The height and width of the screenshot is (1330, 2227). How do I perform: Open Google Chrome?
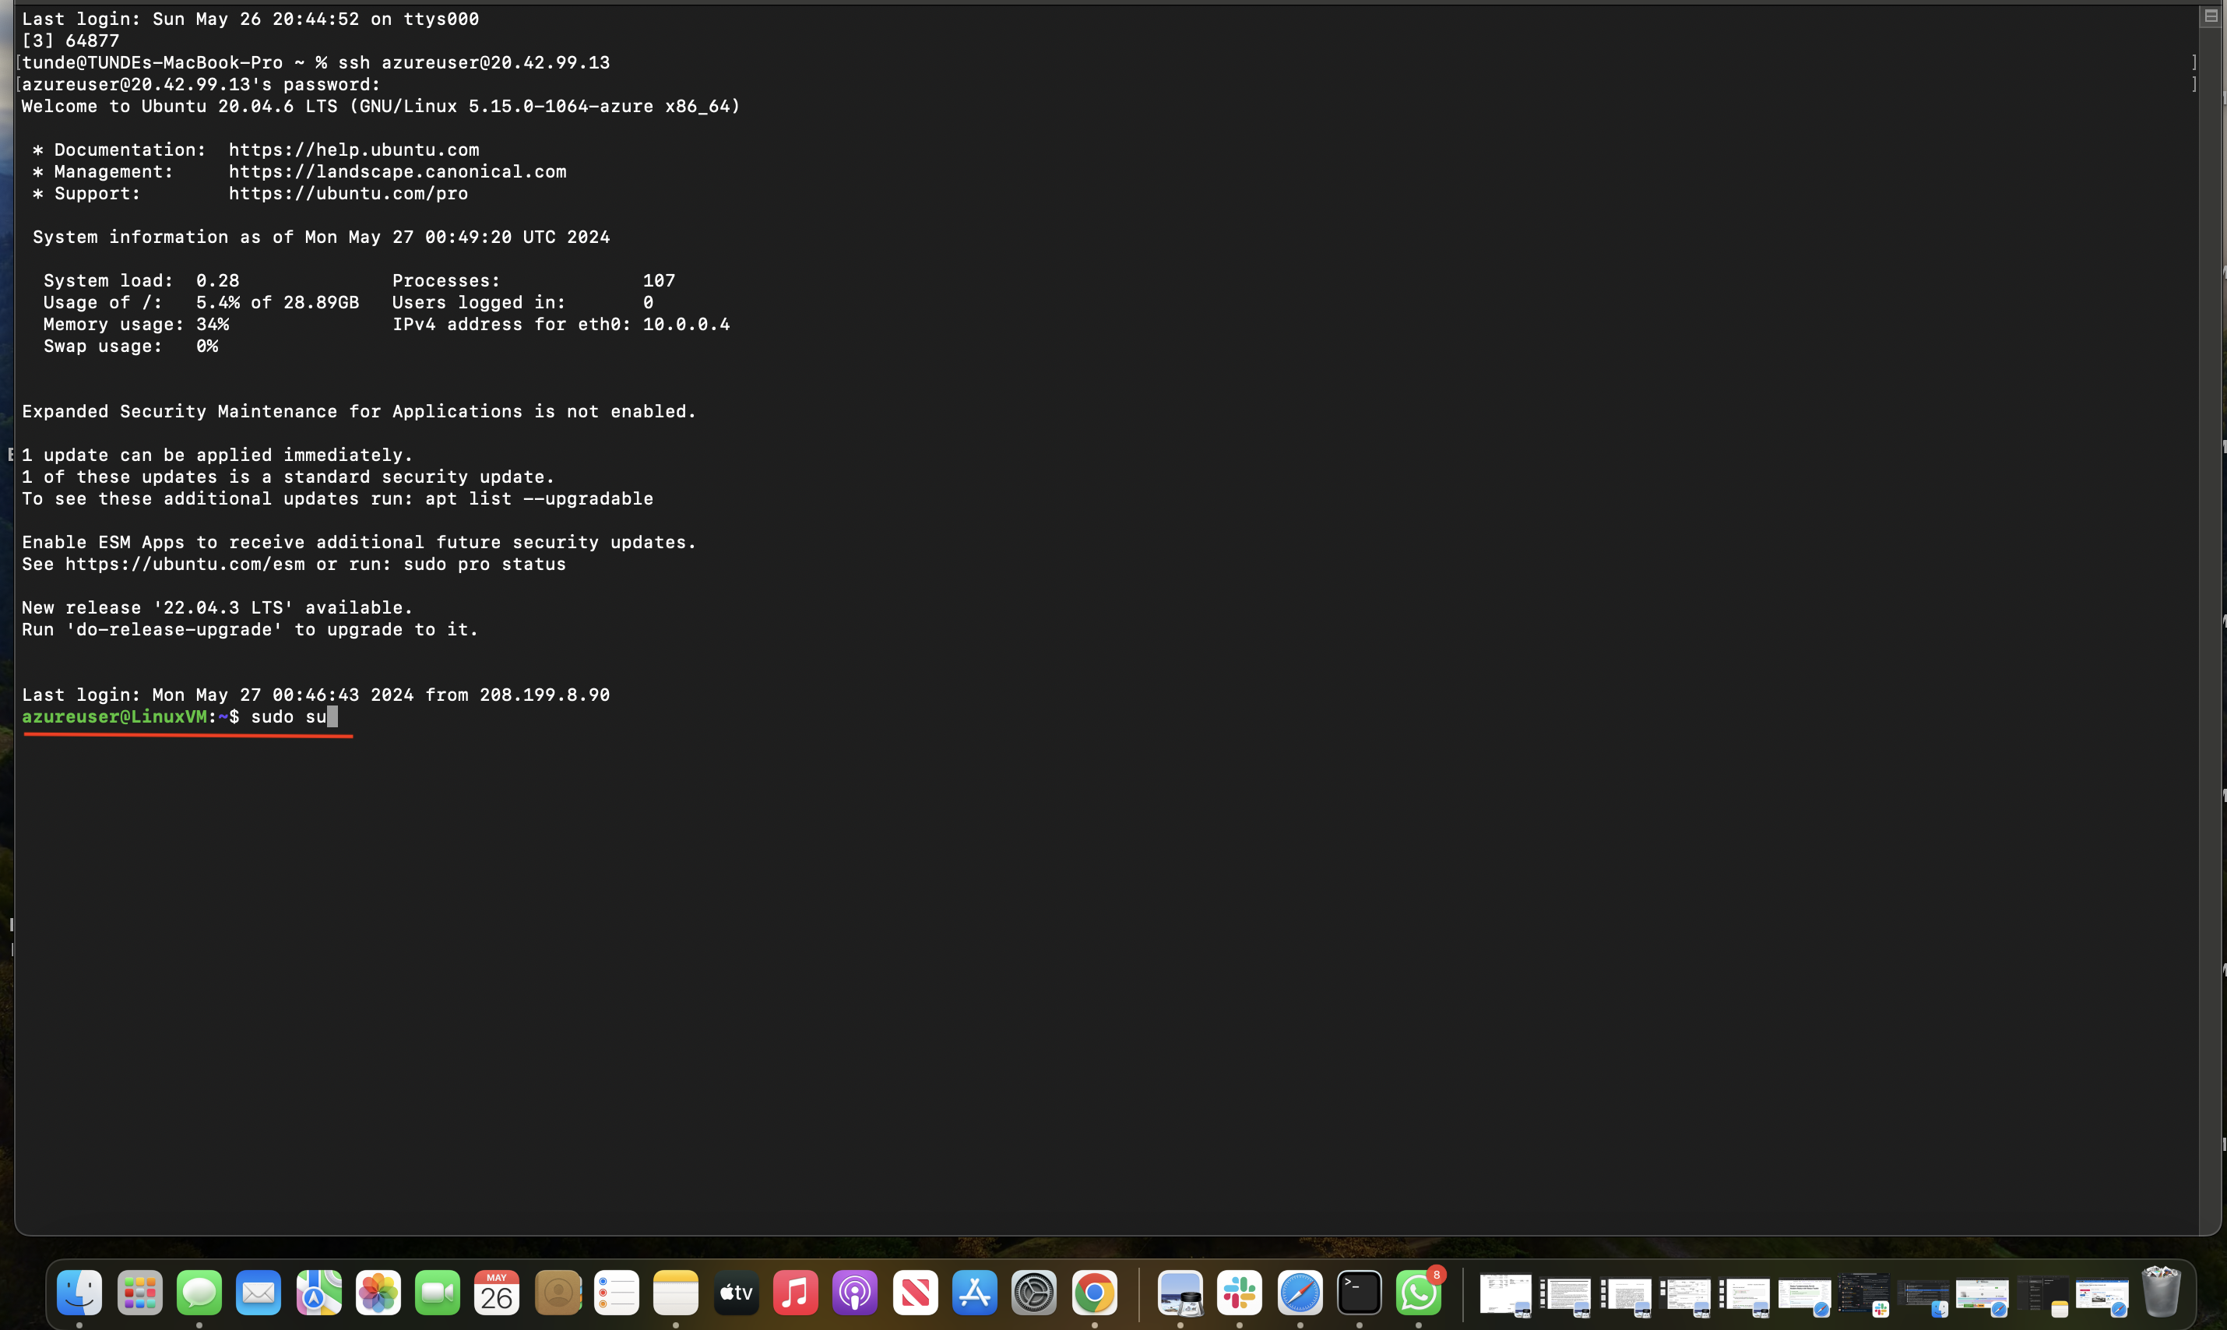pyautogui.click(x=1093, y=1293)
